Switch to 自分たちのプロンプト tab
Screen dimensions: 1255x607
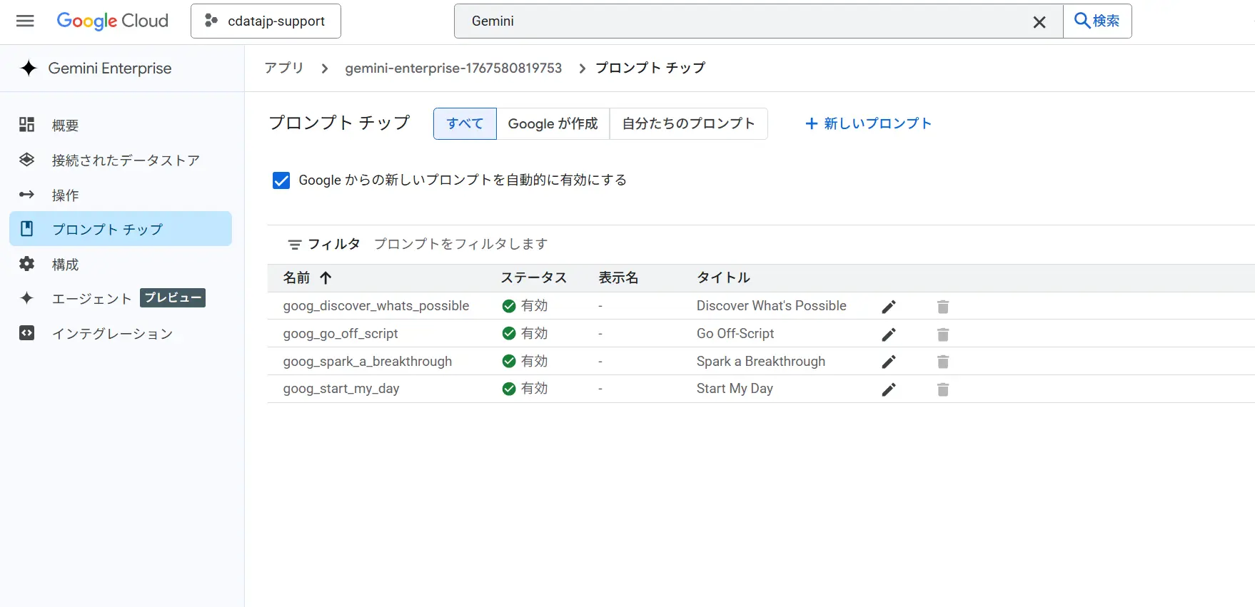[x=688, y=124]
